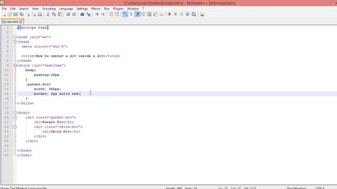Viewport: 337px width, 189px height.
Task: Click the Stop Recording macro icon
Action: click(175, 14)
